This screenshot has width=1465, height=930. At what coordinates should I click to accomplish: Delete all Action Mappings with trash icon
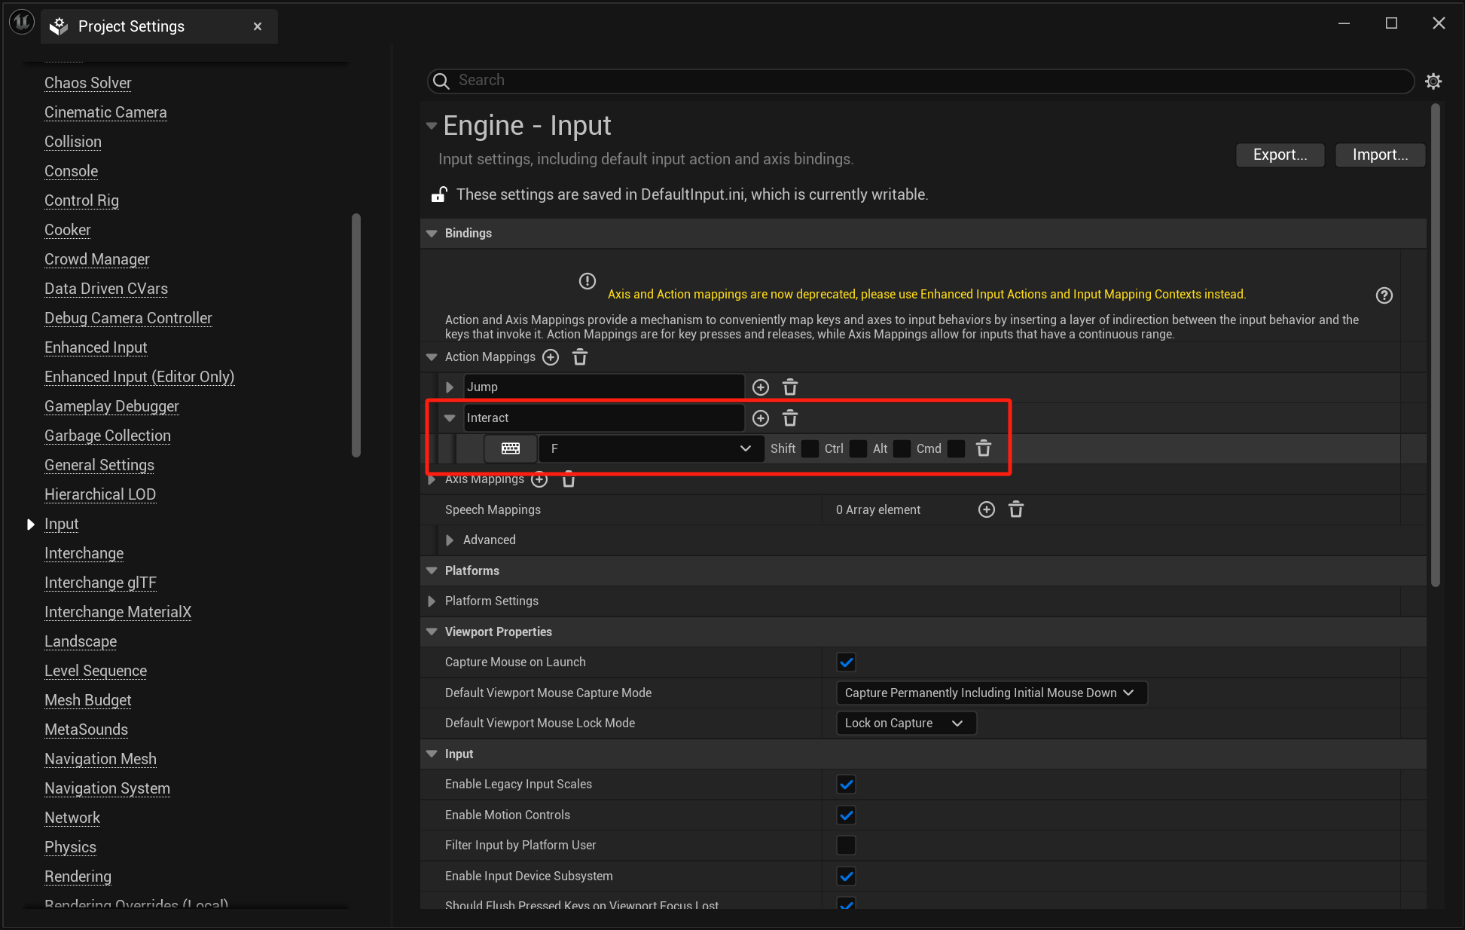tap(580, 357)
